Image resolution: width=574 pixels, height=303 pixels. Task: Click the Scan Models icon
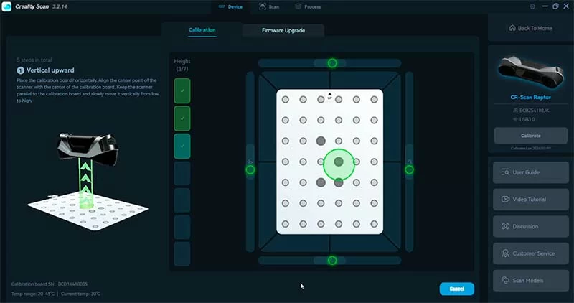pyautogui.click(x=505, y=280)
